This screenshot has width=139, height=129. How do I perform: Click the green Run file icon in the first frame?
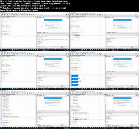tap(11, 15)
